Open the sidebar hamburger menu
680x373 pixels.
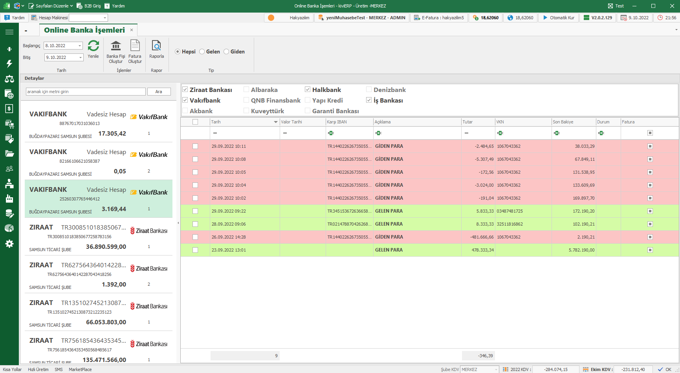pyautogui.click(x=9, y=32)
